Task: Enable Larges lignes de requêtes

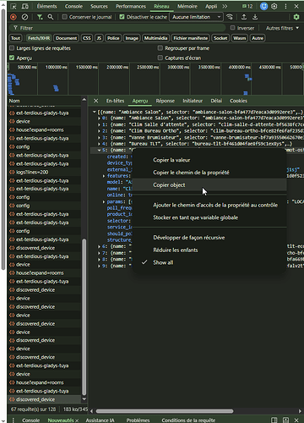Action: 12,48
